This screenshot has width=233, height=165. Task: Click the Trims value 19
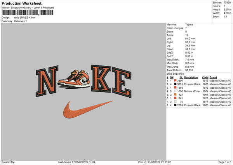pos(187,35)
